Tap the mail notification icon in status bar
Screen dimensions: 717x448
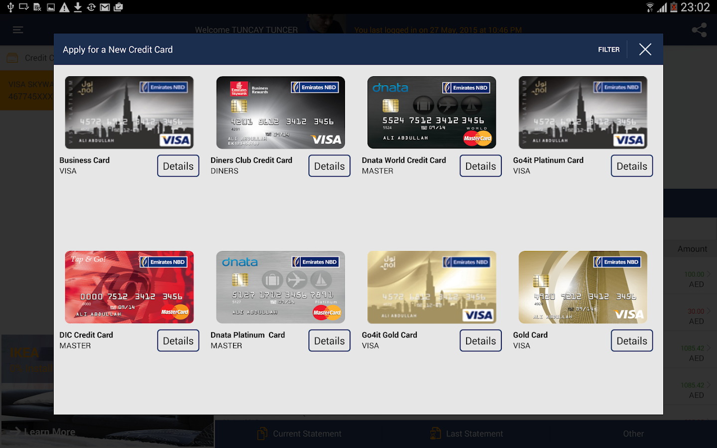coord(105,7)
